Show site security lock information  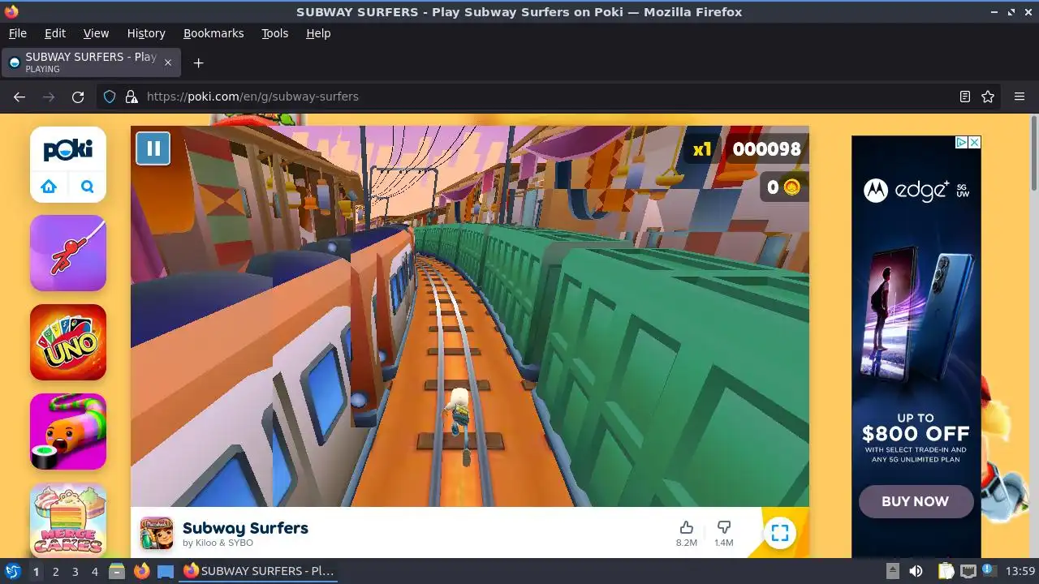pyautogui.click(x=131, y=97)
